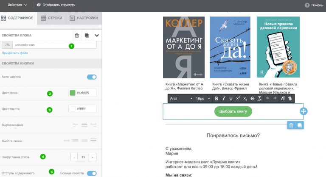Set right-to-left paragraph direction
This screenshot has width=326, height=177.
coord(290,99)
